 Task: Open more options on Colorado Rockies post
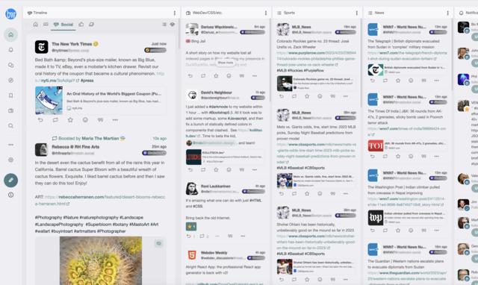pos(345,96)
